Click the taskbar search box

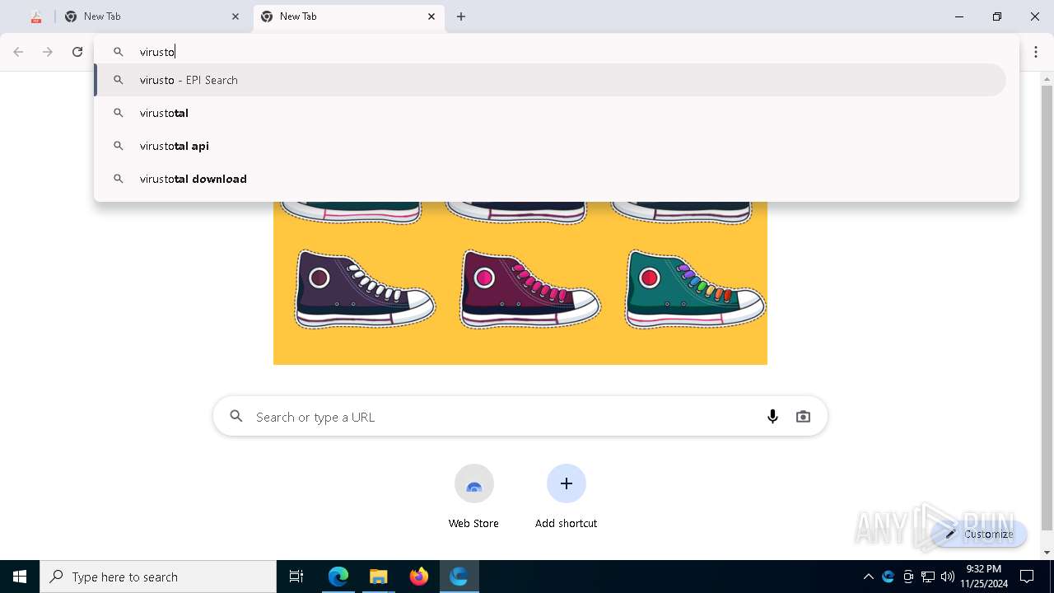(158, 577)
